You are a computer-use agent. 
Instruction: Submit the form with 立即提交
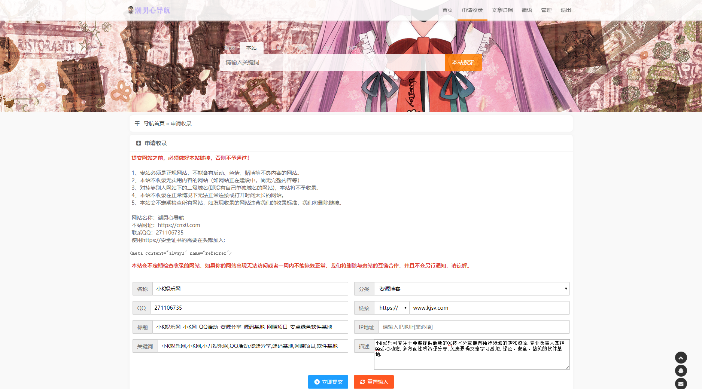pos(328,382)
